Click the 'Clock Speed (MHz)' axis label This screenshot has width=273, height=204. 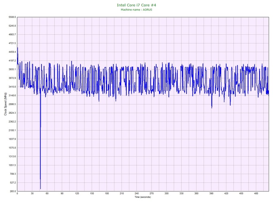pos(5,104)
